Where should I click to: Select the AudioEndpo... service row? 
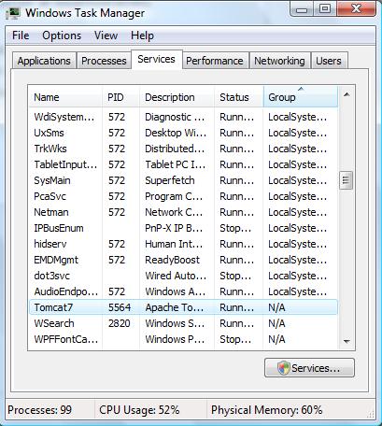click(183, 291)
